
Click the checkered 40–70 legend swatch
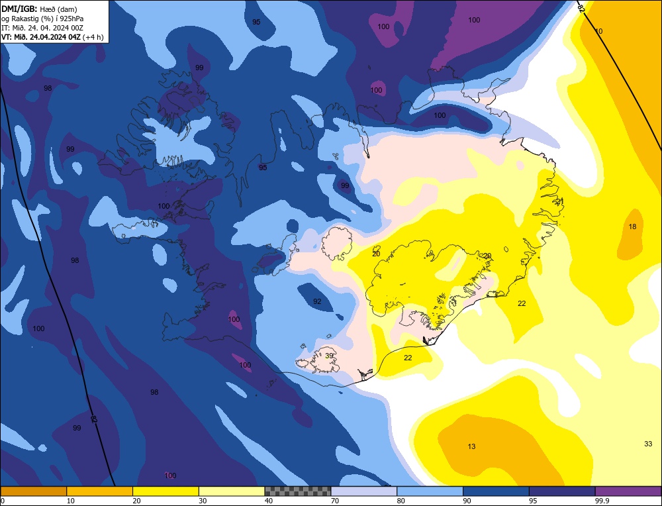[x=298, y=491]
